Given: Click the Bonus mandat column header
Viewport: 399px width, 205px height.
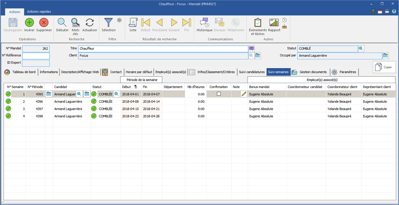Looking at the screenshot, I should (267, 87).
